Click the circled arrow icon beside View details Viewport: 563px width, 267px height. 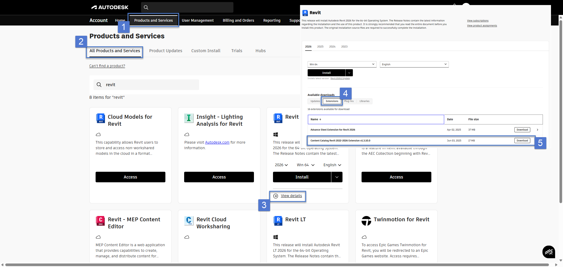pyautogui.click(x=276, y=196)
